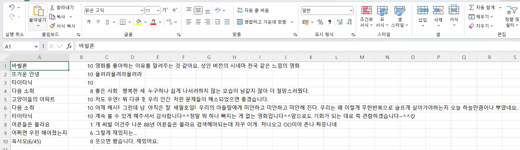Increase font size with 가˄ icon
This screenshot has height=150, width=520.
[x=165, y=10]
